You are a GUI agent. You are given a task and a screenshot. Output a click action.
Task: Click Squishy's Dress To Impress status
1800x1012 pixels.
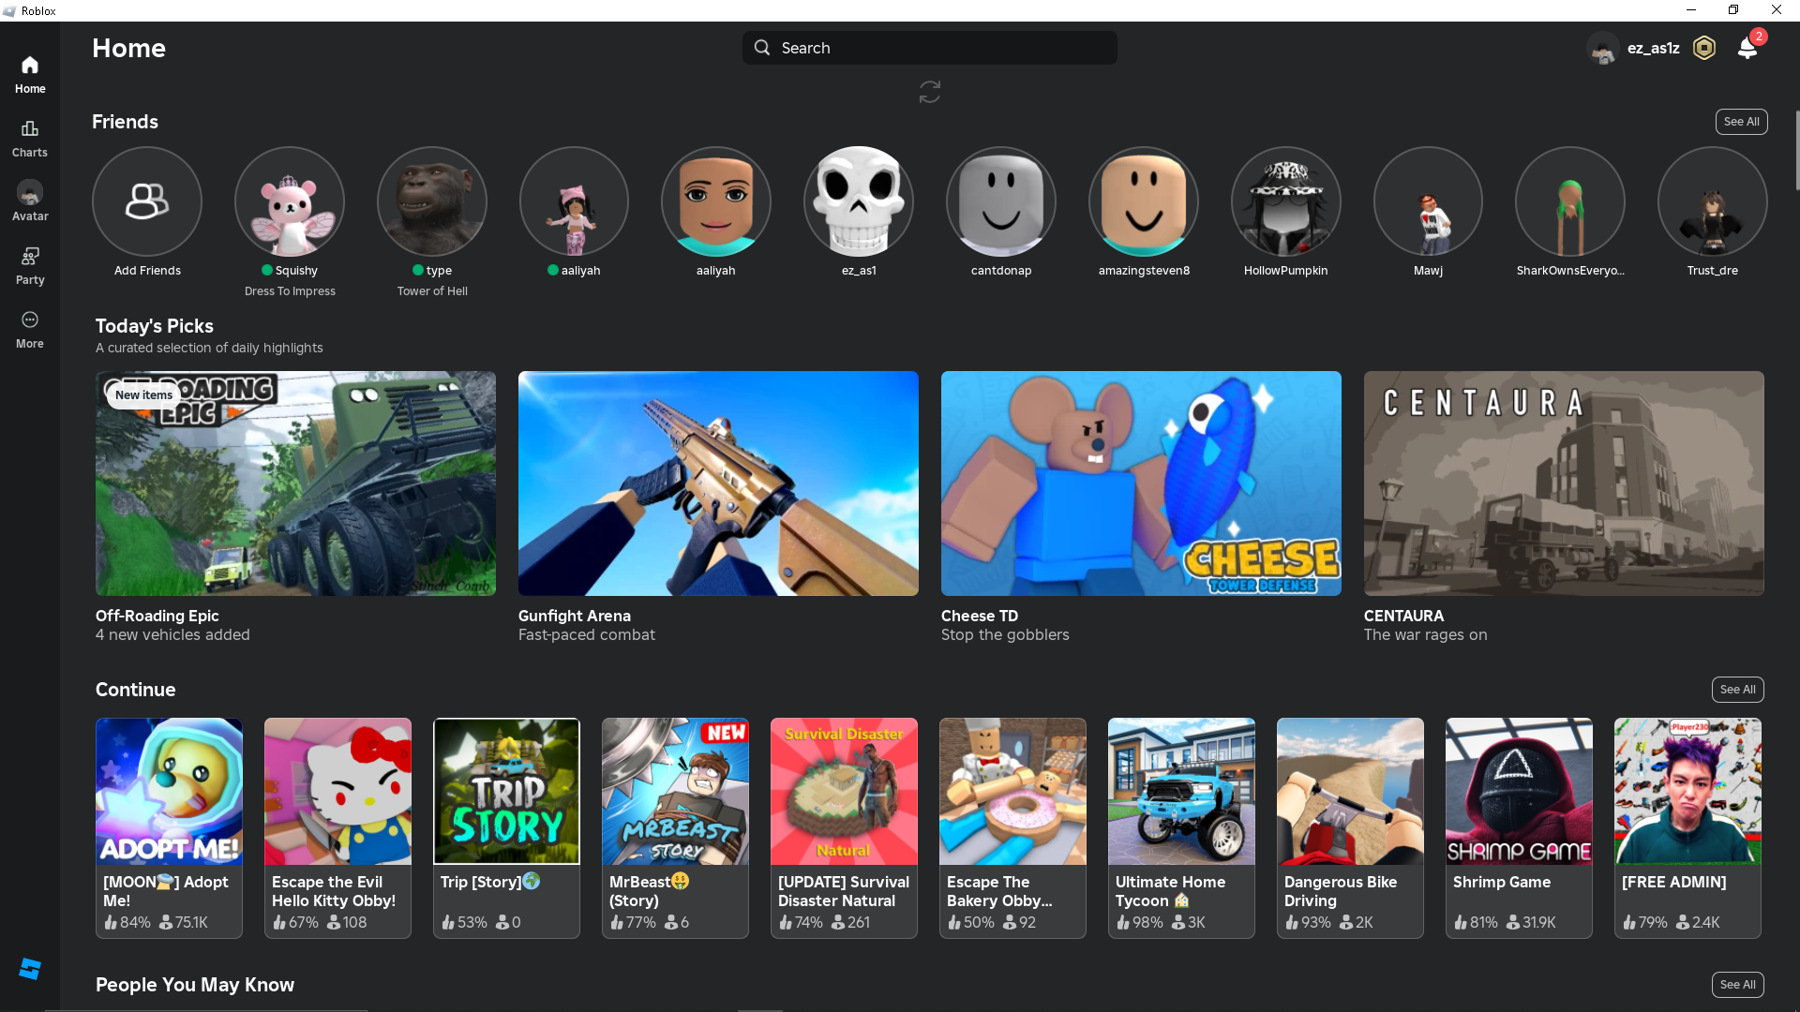coord(290,291)
